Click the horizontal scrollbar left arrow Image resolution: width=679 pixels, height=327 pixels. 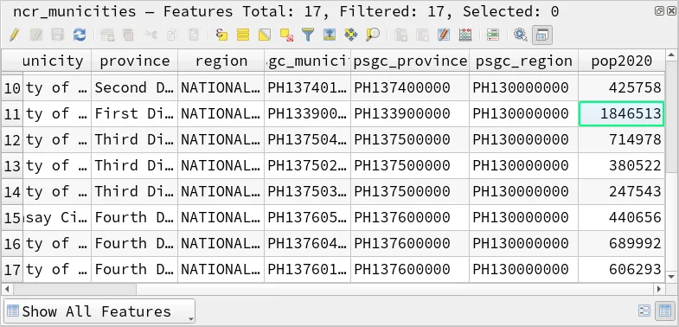click(x=7, y=289)
